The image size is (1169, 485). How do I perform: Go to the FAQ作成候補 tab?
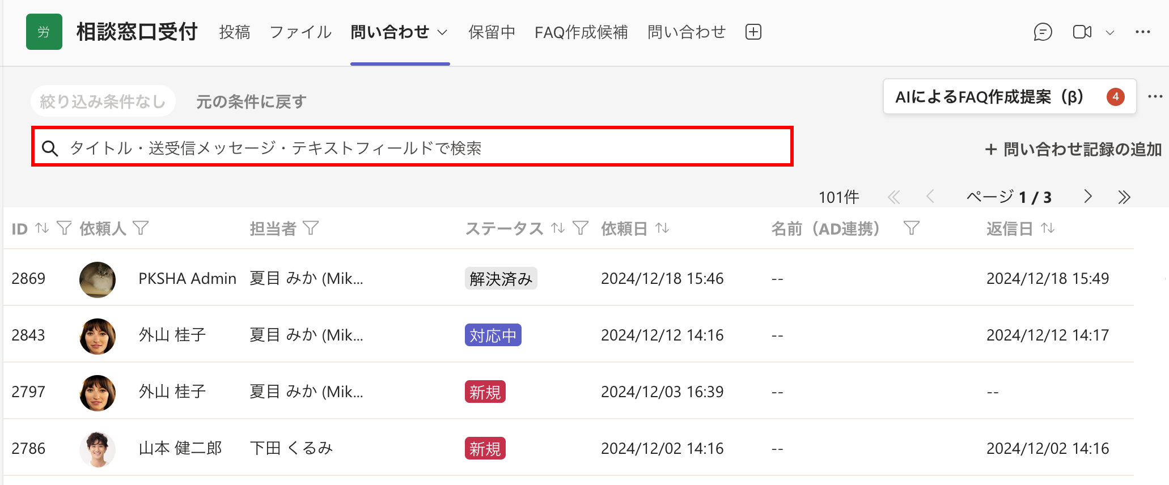tap(581, 32)
